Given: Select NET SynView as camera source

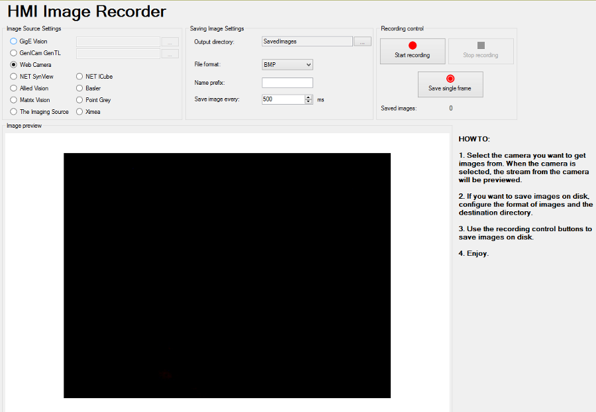Looking at the screenshot, I should coord(14,77).
